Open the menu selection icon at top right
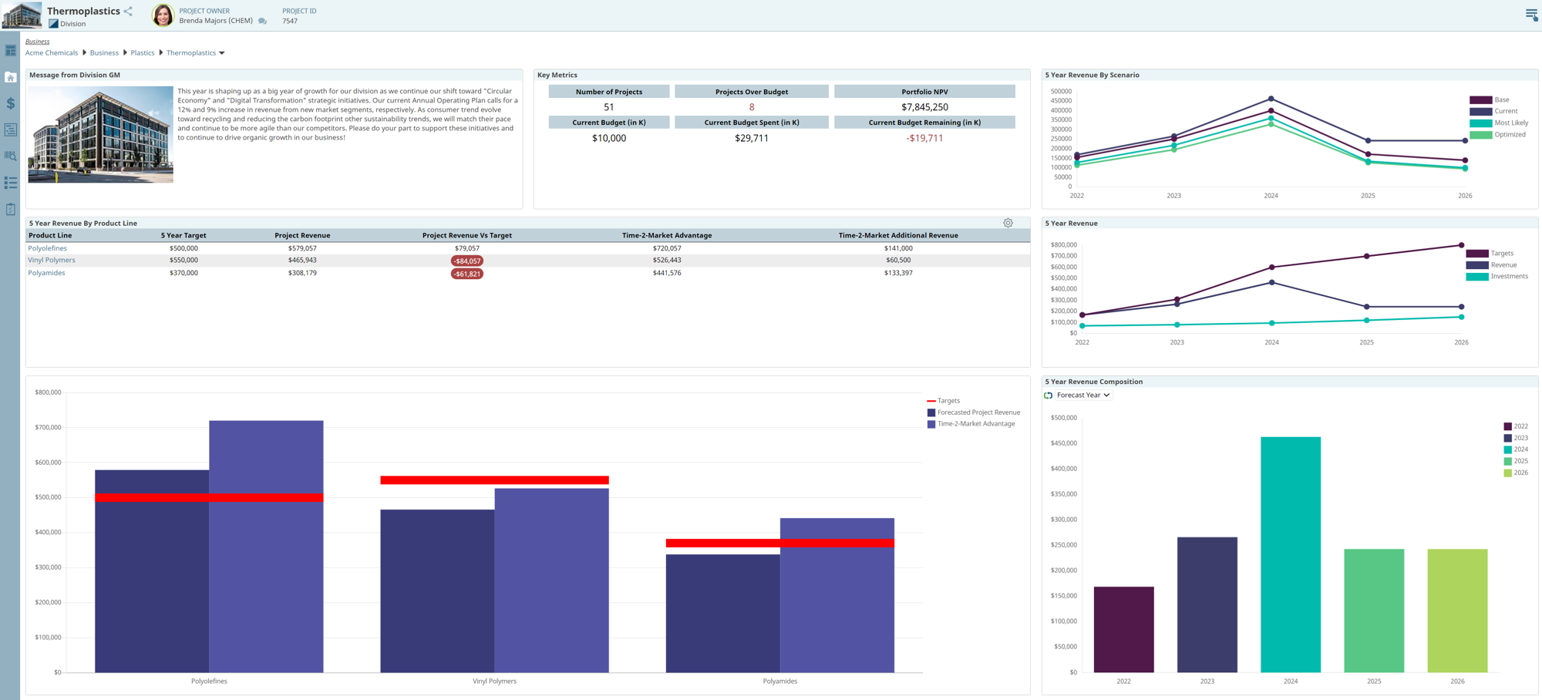 coord(1530,14)
